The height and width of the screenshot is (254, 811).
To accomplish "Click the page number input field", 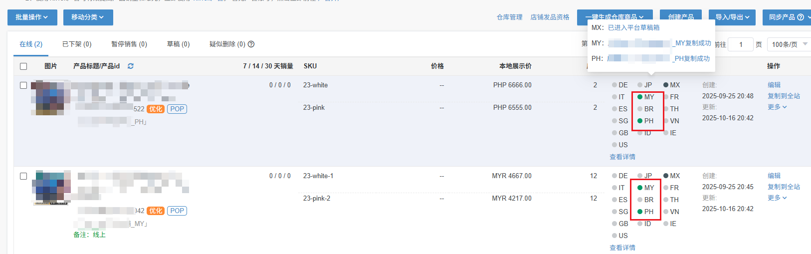I will coord(741,44).
